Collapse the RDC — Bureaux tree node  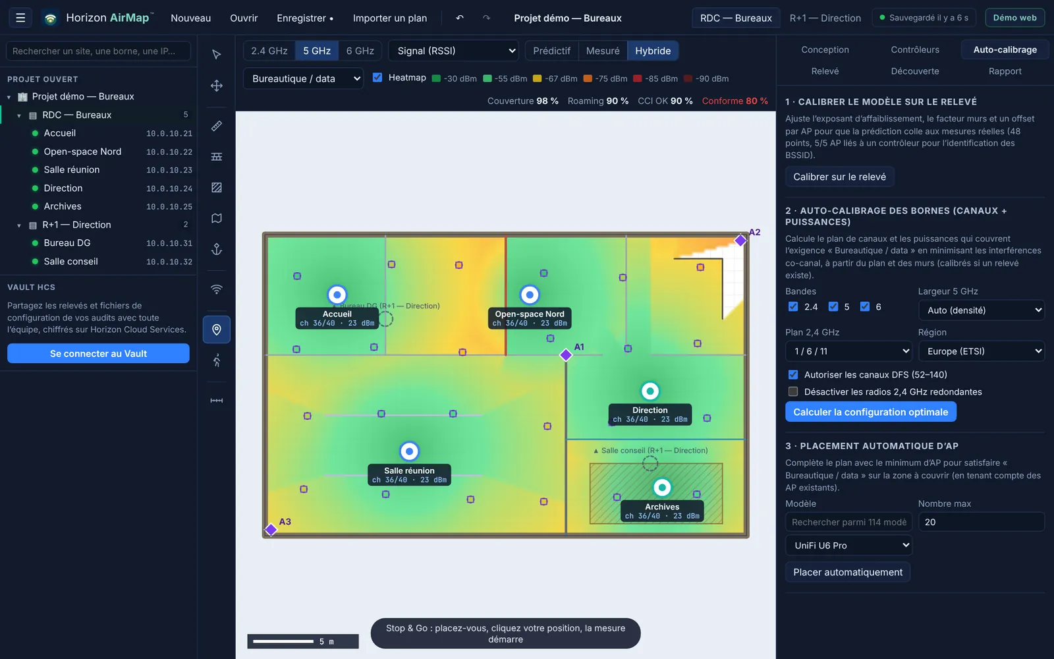18,115
